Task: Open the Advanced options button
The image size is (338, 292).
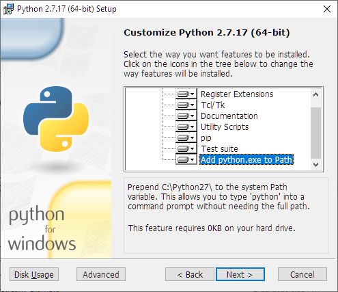Action: click(101, 274)
